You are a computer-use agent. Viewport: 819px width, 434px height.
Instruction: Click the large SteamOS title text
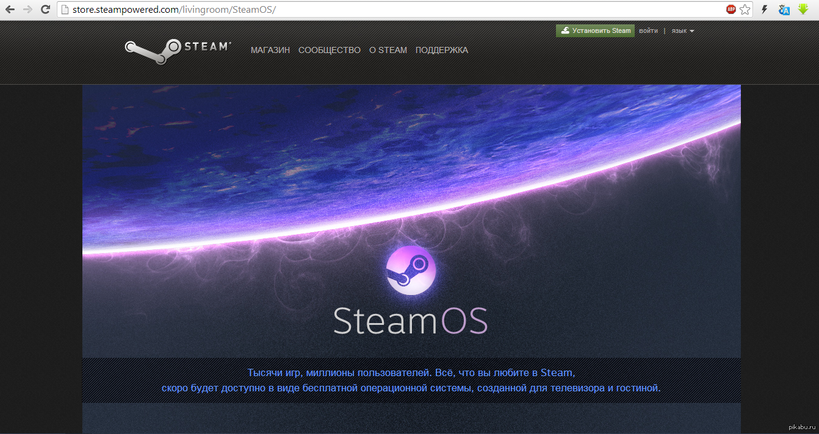tap(410, 320)
